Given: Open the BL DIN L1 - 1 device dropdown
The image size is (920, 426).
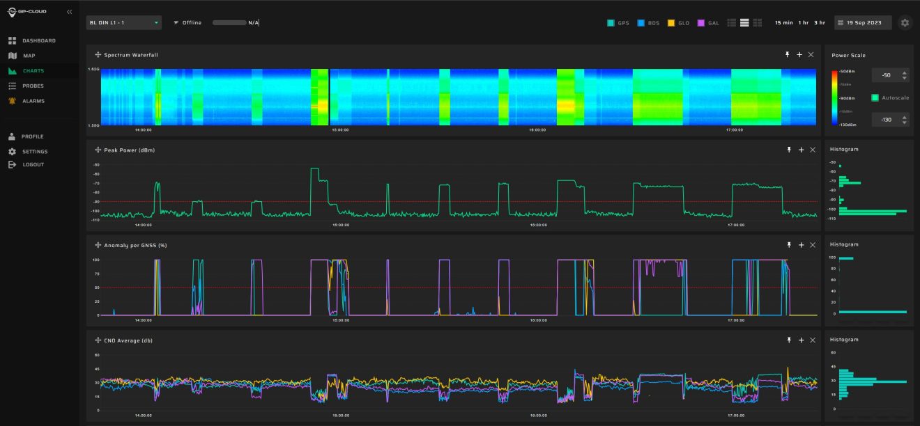Looking at the screenshot, I should pyautogui.click(x=122, y=22).
